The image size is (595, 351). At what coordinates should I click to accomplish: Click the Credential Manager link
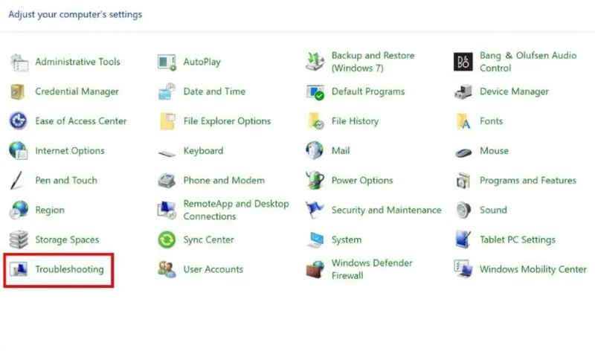point(77,91)
